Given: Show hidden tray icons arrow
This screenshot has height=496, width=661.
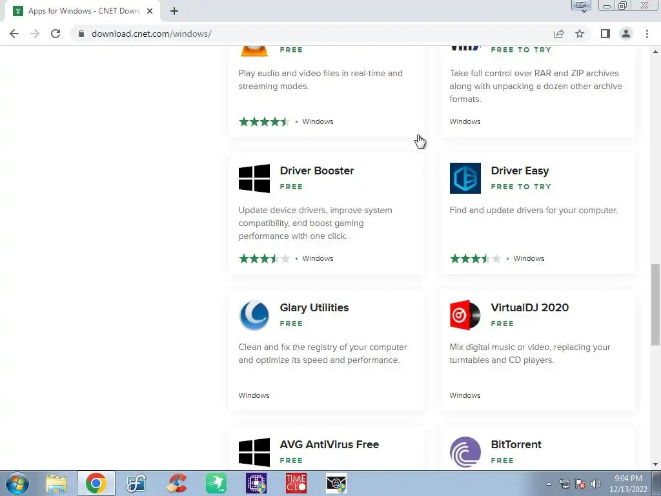Looking at the screenshot, I should [x=549, y=484].
